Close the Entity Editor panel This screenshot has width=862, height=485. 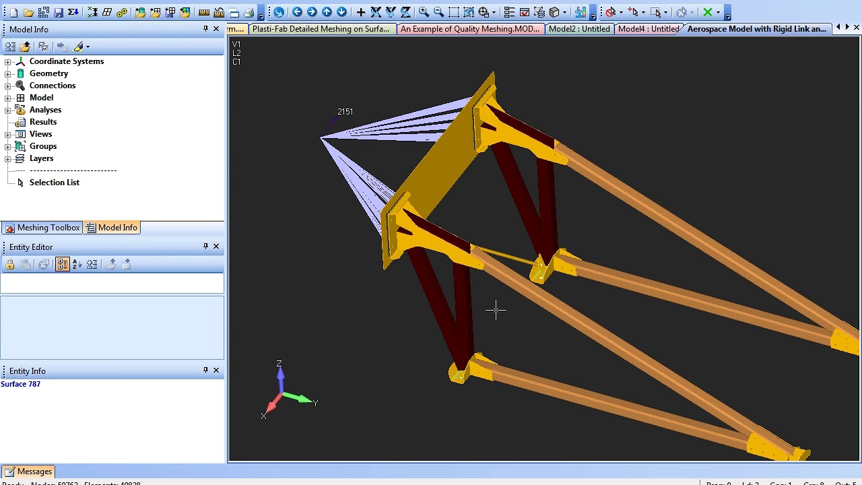[216, 247]
